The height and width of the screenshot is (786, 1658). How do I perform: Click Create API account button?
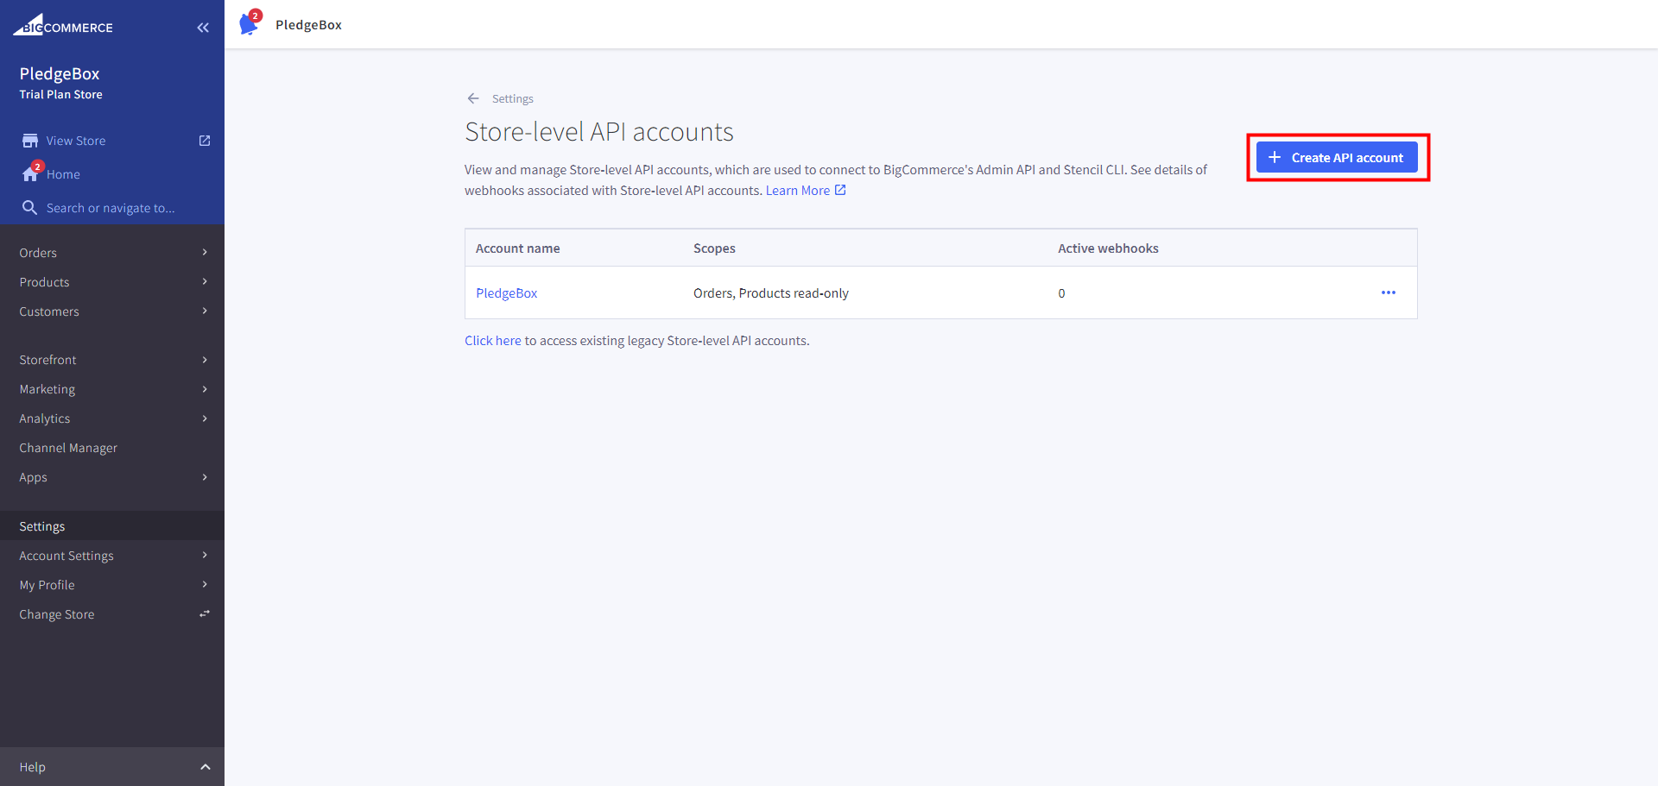(x=1337, y=157)
